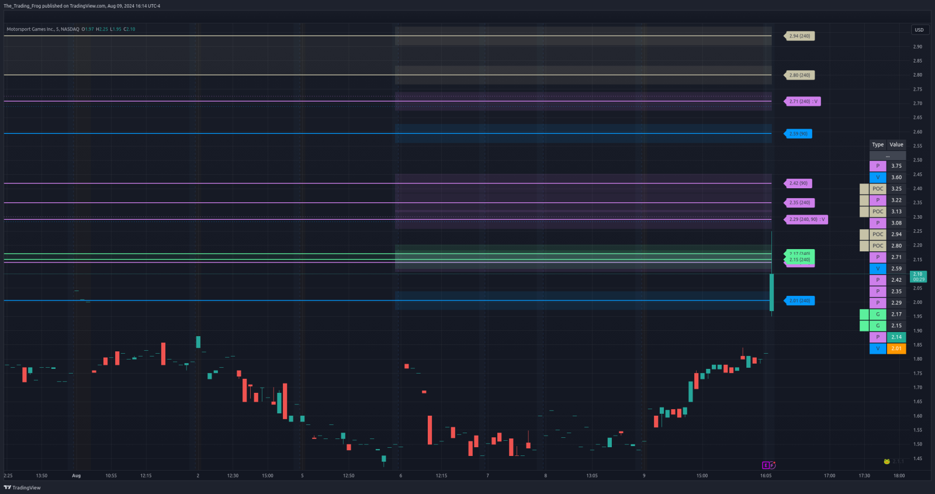Click the TradingView logo at bottom left
The width and height of the screenshot is (935, 494).
click(22, 488)
